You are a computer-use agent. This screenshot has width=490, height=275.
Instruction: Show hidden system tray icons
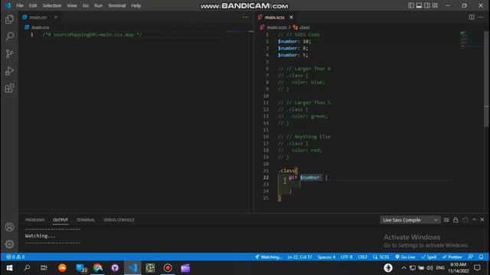point(403,268)
